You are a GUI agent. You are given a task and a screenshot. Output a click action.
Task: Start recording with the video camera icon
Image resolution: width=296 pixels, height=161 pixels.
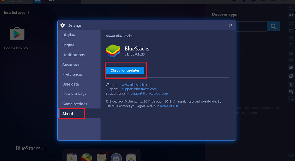(291, 60)
